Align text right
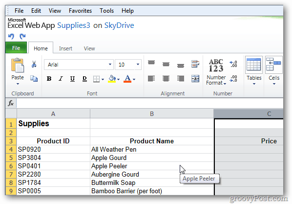This screenshot has width=292, height=204. tap(181, 79)
